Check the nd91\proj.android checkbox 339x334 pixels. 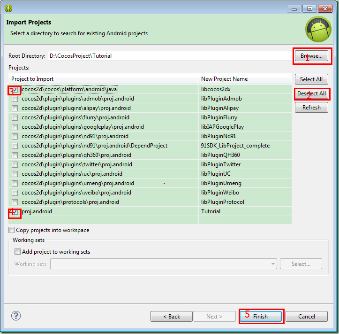click(15, 136)
